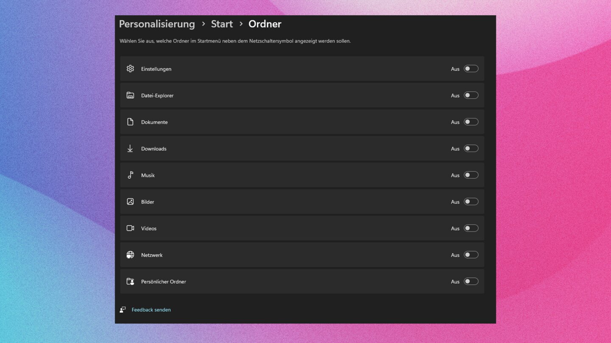This screenshot has width=611, height=343.
Task: Enable the Downloads folder toggle
Action: click(471, 149)
